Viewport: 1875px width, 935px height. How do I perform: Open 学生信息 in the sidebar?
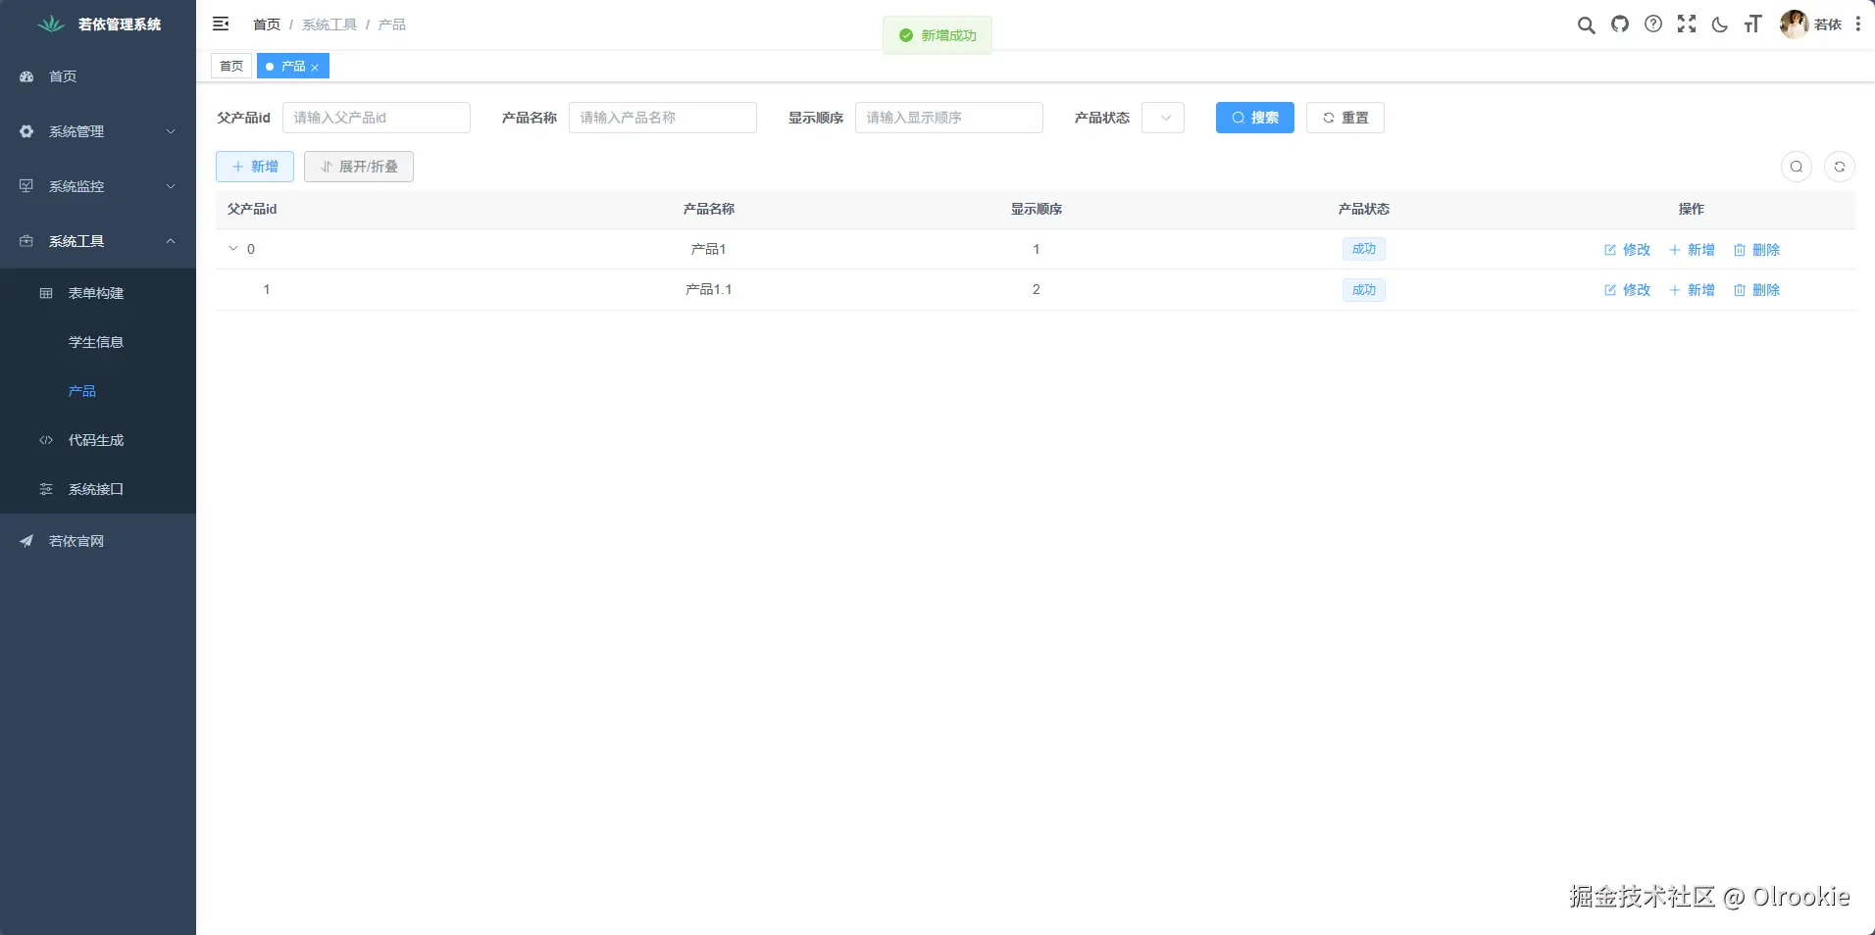[x=98, y=342]
